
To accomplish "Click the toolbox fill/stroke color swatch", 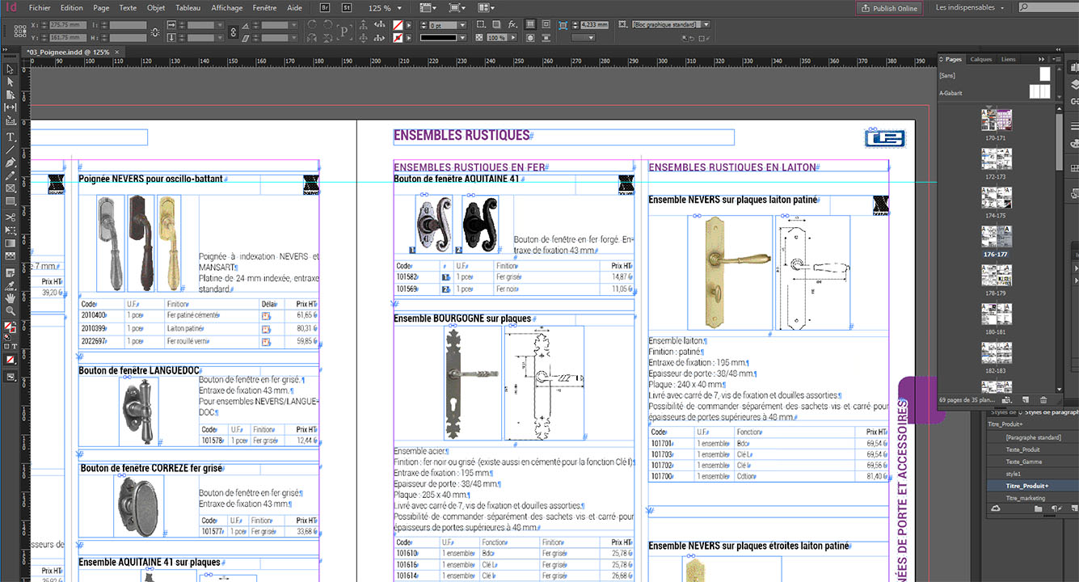I will (x=10, y=328).
